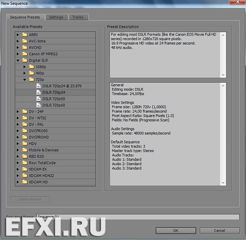Viewport: 246px width, 240px height.
Task: Expand the ARRI presets folder
Action: point(18,35)
